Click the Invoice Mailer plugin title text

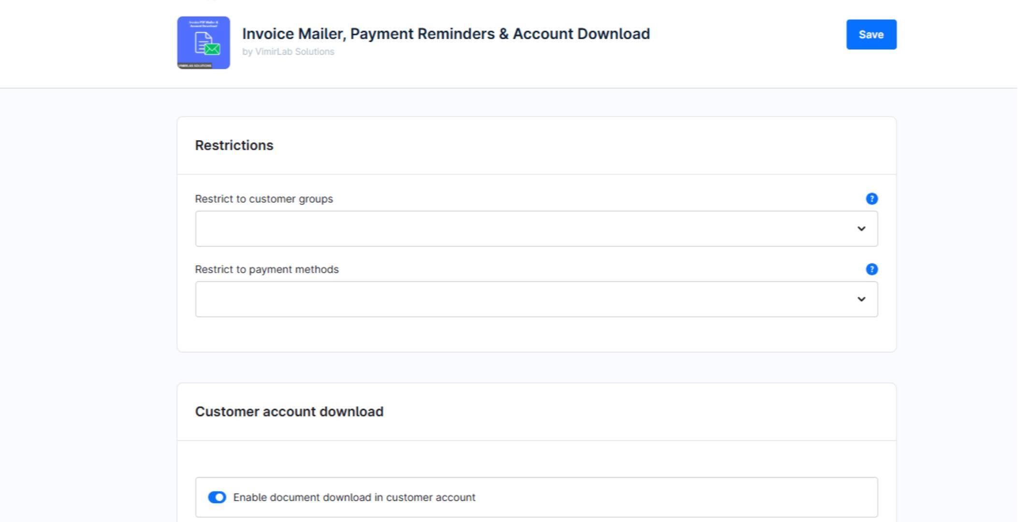[x=446, y=34]
